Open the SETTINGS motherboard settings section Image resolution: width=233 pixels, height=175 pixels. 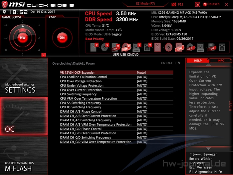click(24, 77)
